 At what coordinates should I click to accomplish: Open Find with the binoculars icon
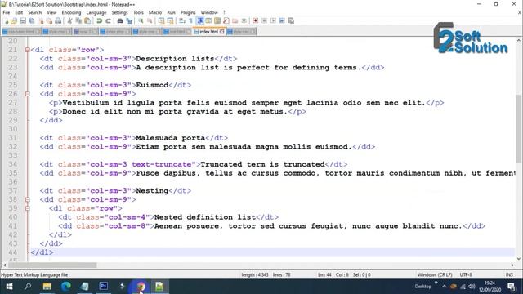coord(120,20)
